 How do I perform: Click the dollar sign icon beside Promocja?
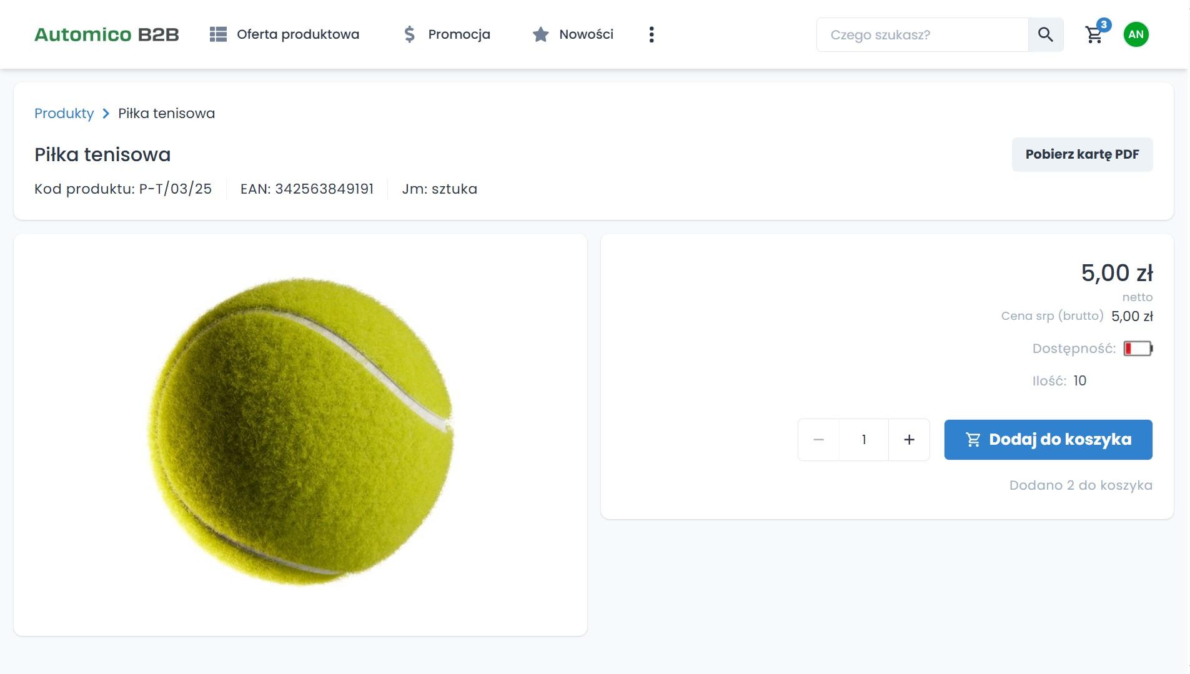[409, 34]
